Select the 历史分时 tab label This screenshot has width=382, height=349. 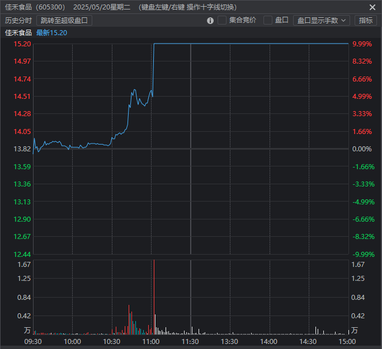18,20
